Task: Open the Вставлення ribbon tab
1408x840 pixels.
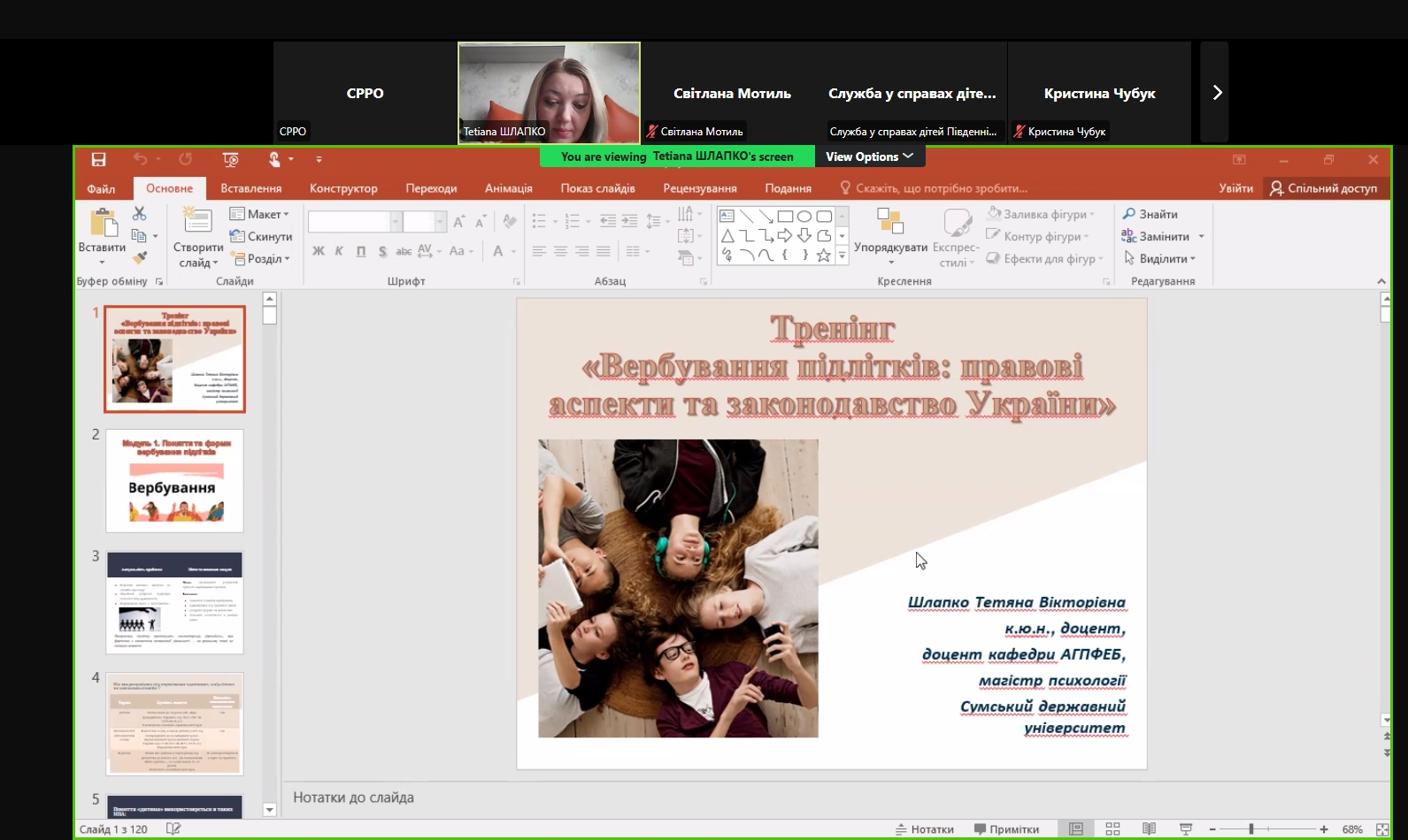Action: pos(250,188)
